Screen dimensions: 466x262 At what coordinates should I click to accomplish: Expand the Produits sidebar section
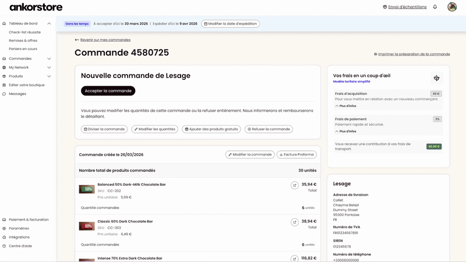point(49,76)
